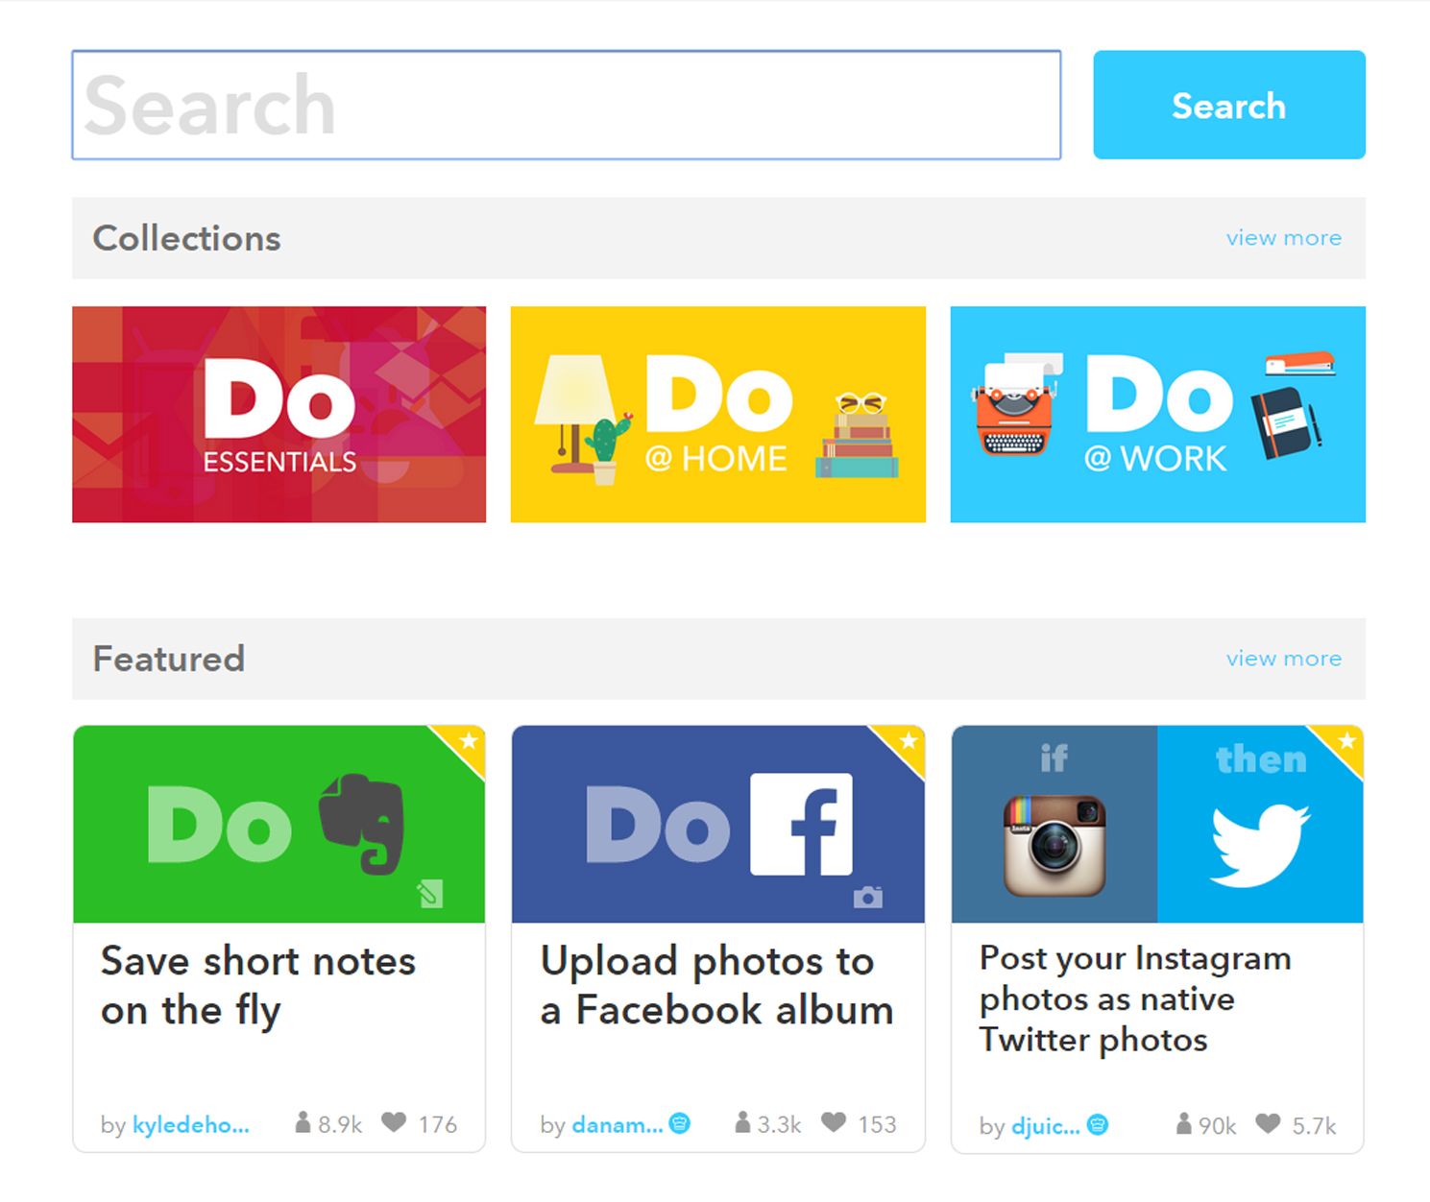Image resolution: width=1430 pixels, height=1202 pixels.
Task: Click the Facebook logo icon
Action: (801, 824)
